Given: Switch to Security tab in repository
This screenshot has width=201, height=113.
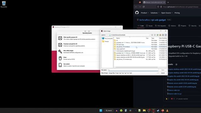Looking at the screenshot, I should [x=193, y=26].
